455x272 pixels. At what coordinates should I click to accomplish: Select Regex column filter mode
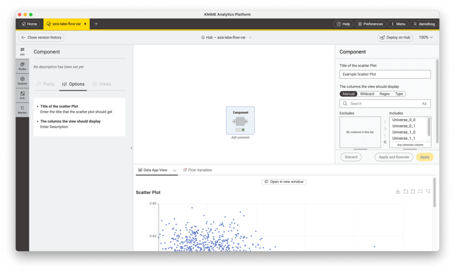tap(384, 94)
